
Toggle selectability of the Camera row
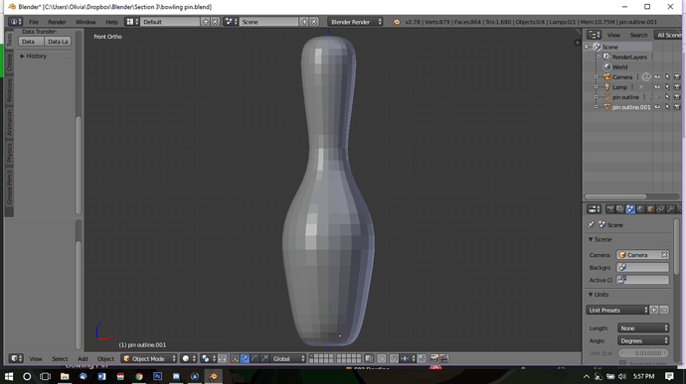click(667, 76)
